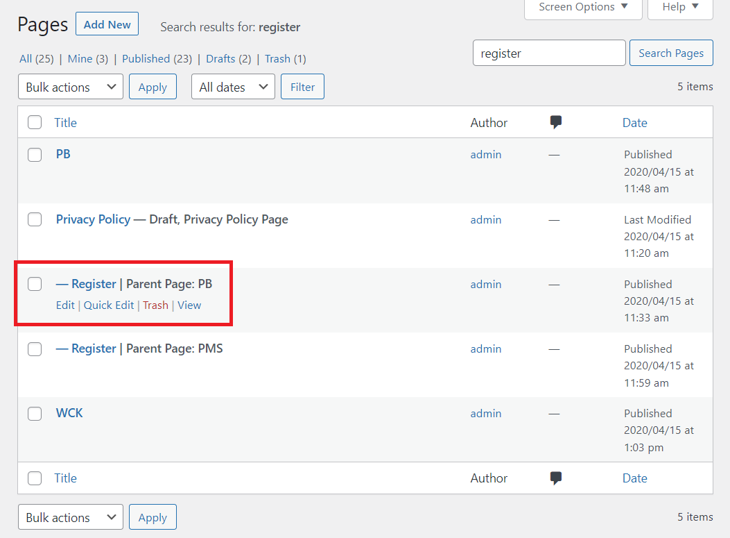The height and width of the screenshot is (538, 730).
Task: Open the Help tab
Action: pyautogui.click(x=679, y=7)
